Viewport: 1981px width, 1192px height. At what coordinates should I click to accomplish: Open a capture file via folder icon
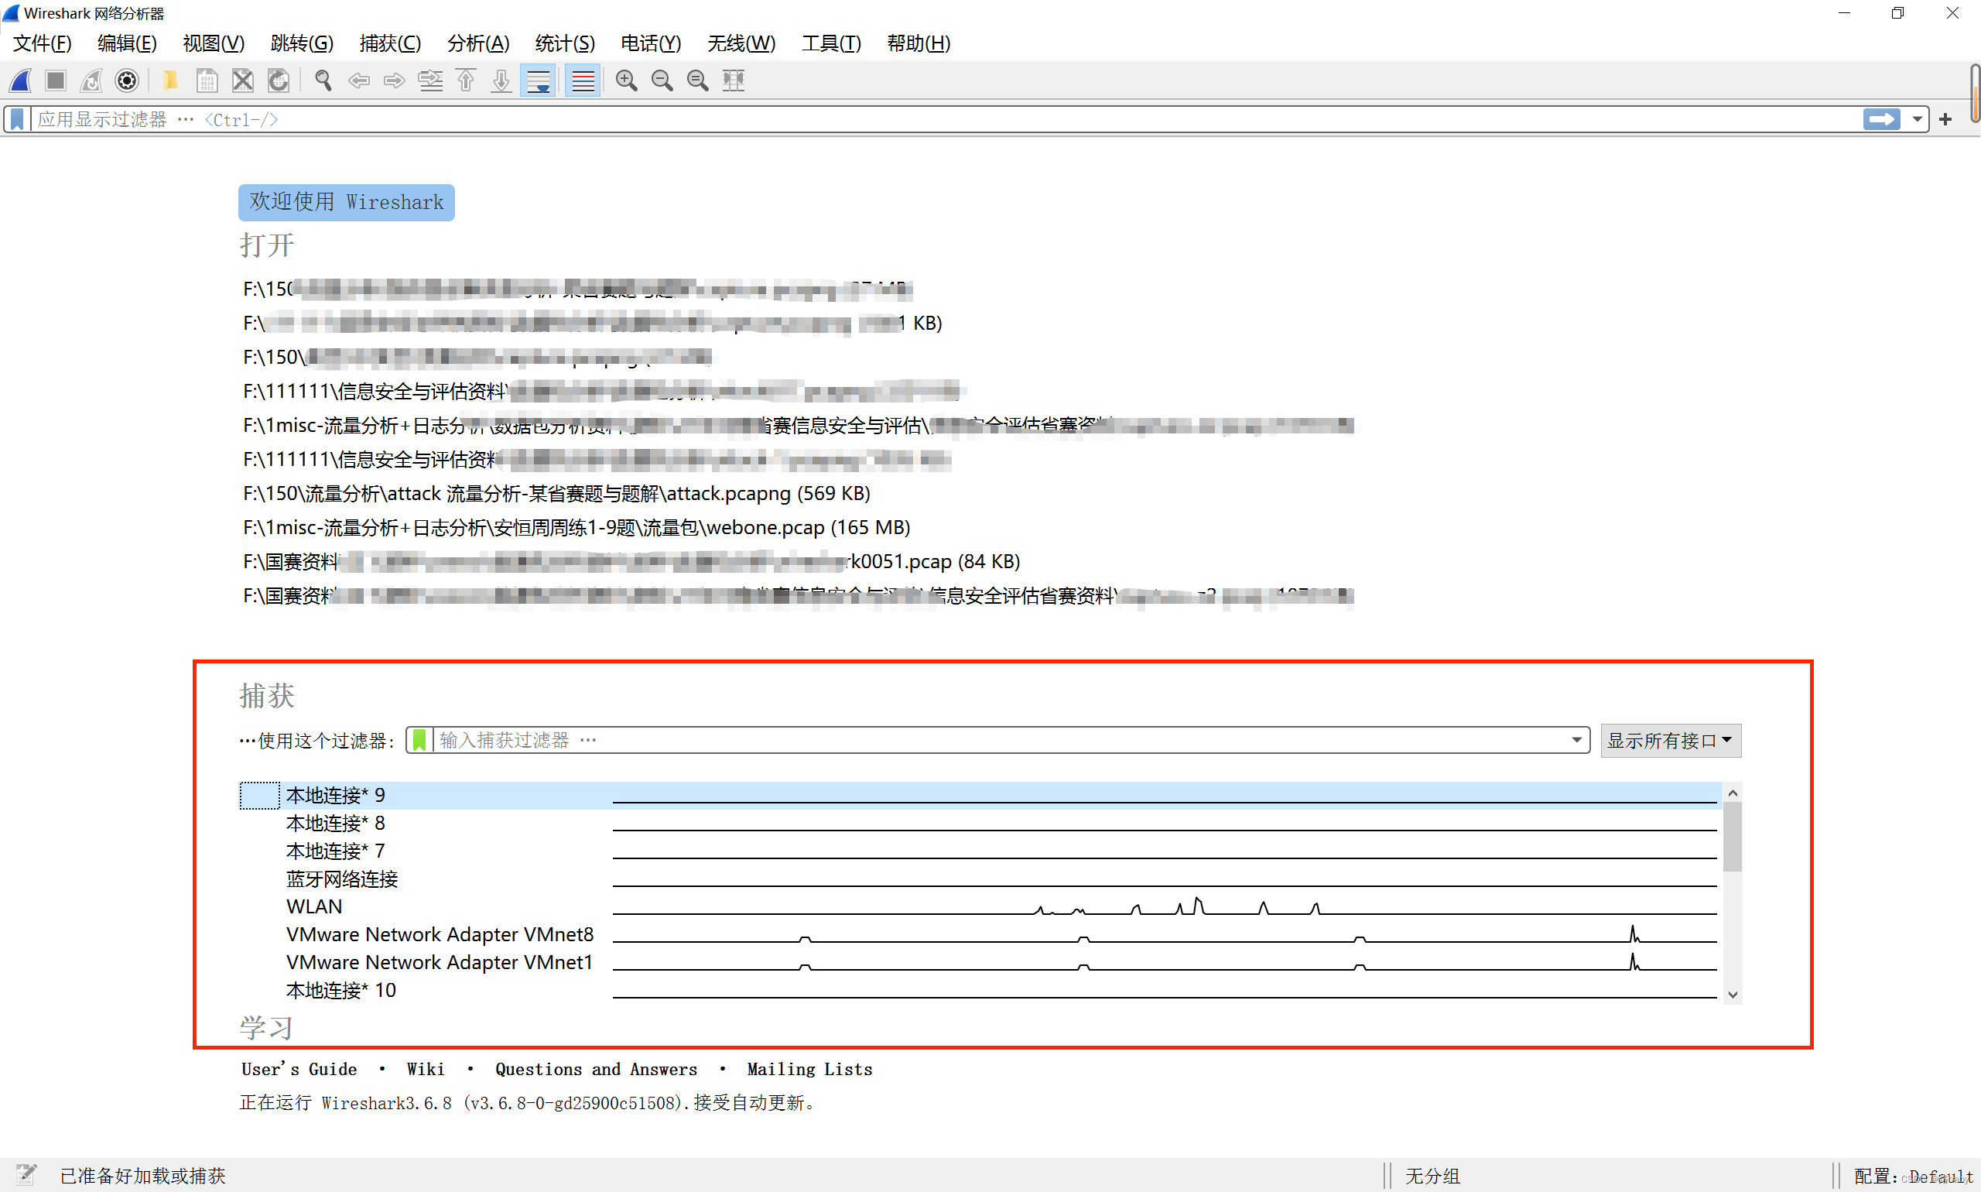170,80
